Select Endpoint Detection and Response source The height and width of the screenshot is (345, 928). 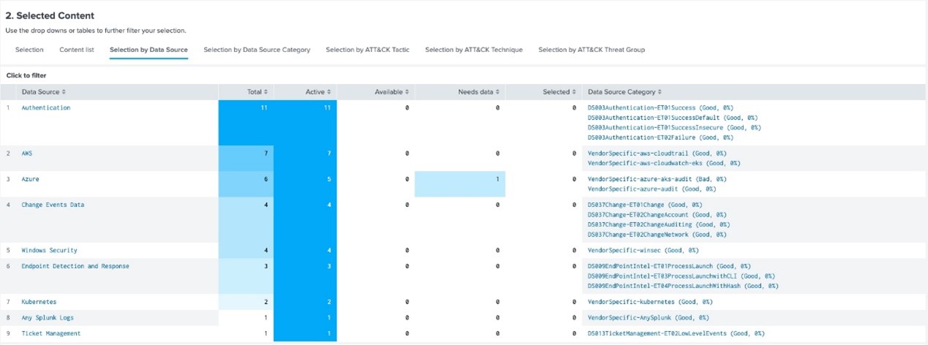75,267
